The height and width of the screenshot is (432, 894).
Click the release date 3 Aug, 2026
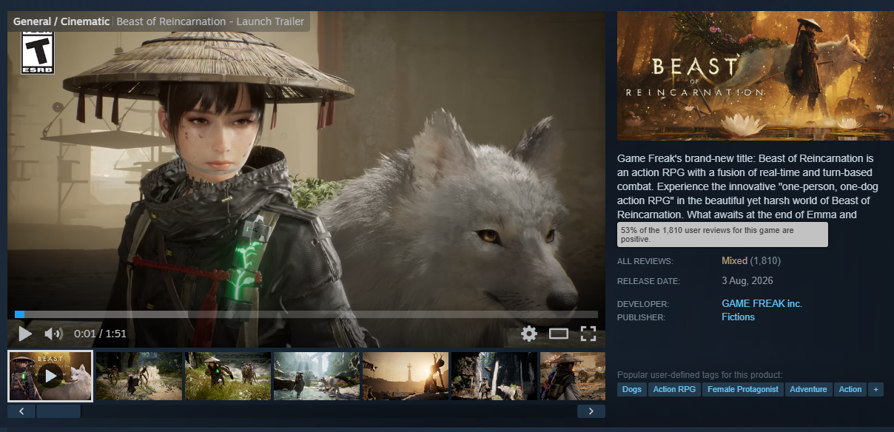pyautogui.click(x=747, y=281)
